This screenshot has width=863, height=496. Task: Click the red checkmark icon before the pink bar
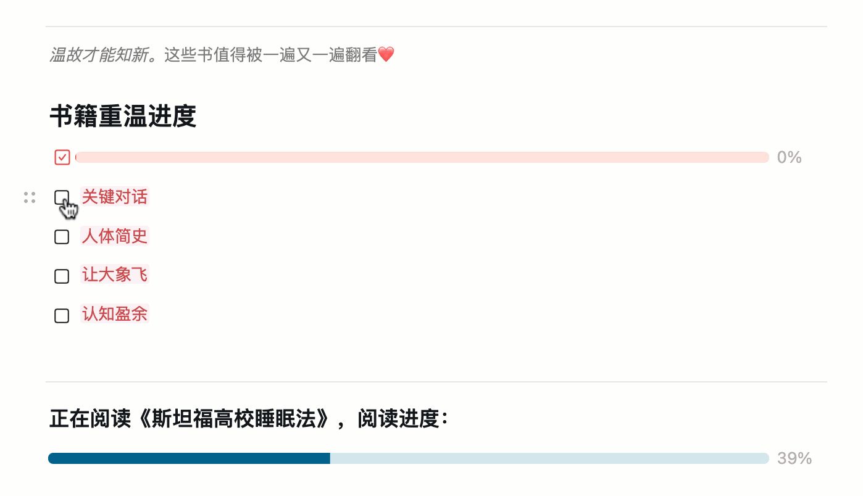click(62, 157)
